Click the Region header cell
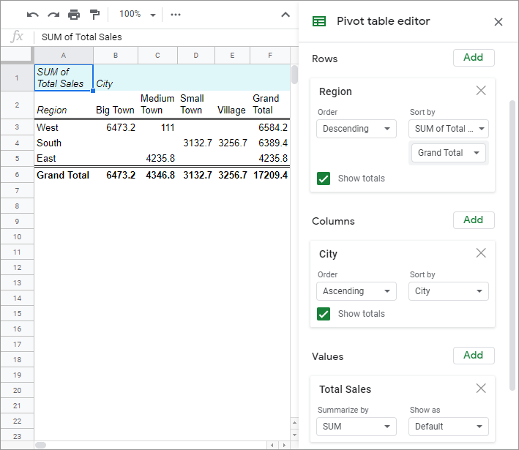 64,105
